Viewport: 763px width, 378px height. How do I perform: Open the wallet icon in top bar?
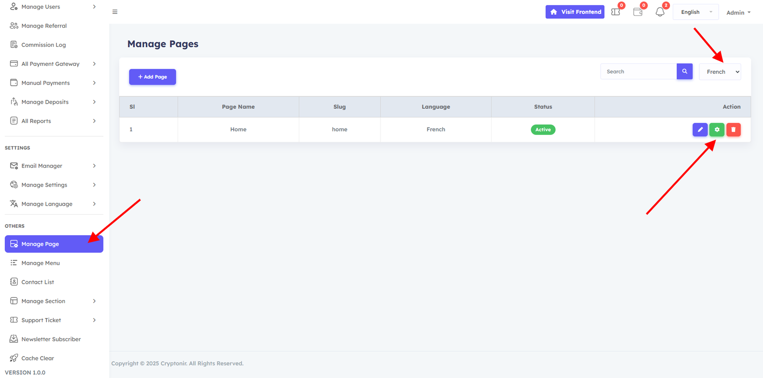[638, 12]
